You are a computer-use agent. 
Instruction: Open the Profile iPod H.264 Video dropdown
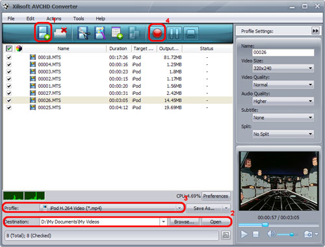click(x=112, y=208)
